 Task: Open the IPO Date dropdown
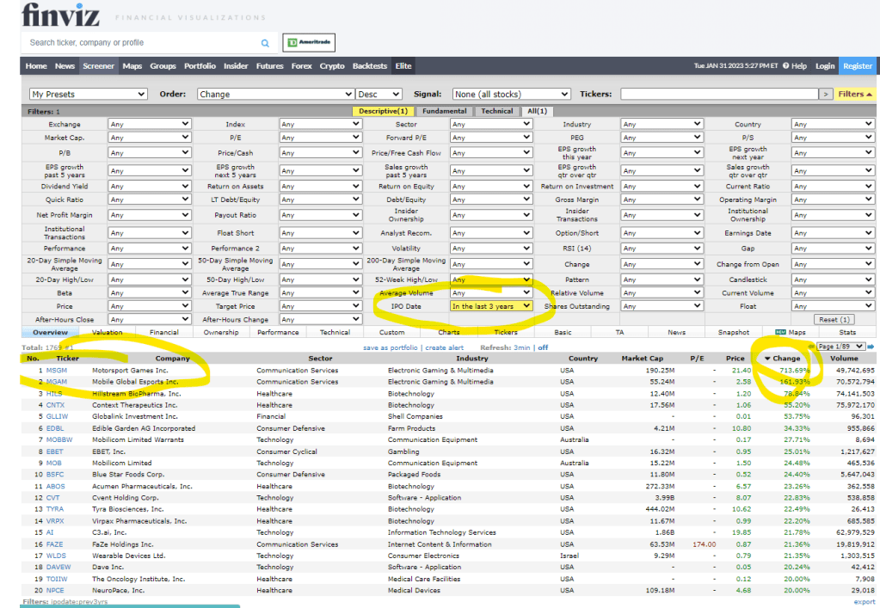click(x=492, y=306)
